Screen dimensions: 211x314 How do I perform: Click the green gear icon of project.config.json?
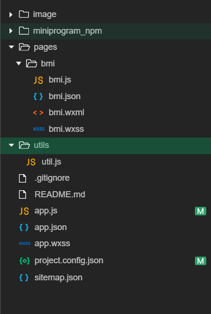[25, 261]
